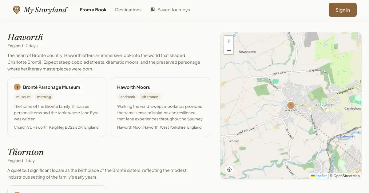Screen dimensions: 369x193
Task: Open the From a Book tab
Action: click(x=93, y=10)
